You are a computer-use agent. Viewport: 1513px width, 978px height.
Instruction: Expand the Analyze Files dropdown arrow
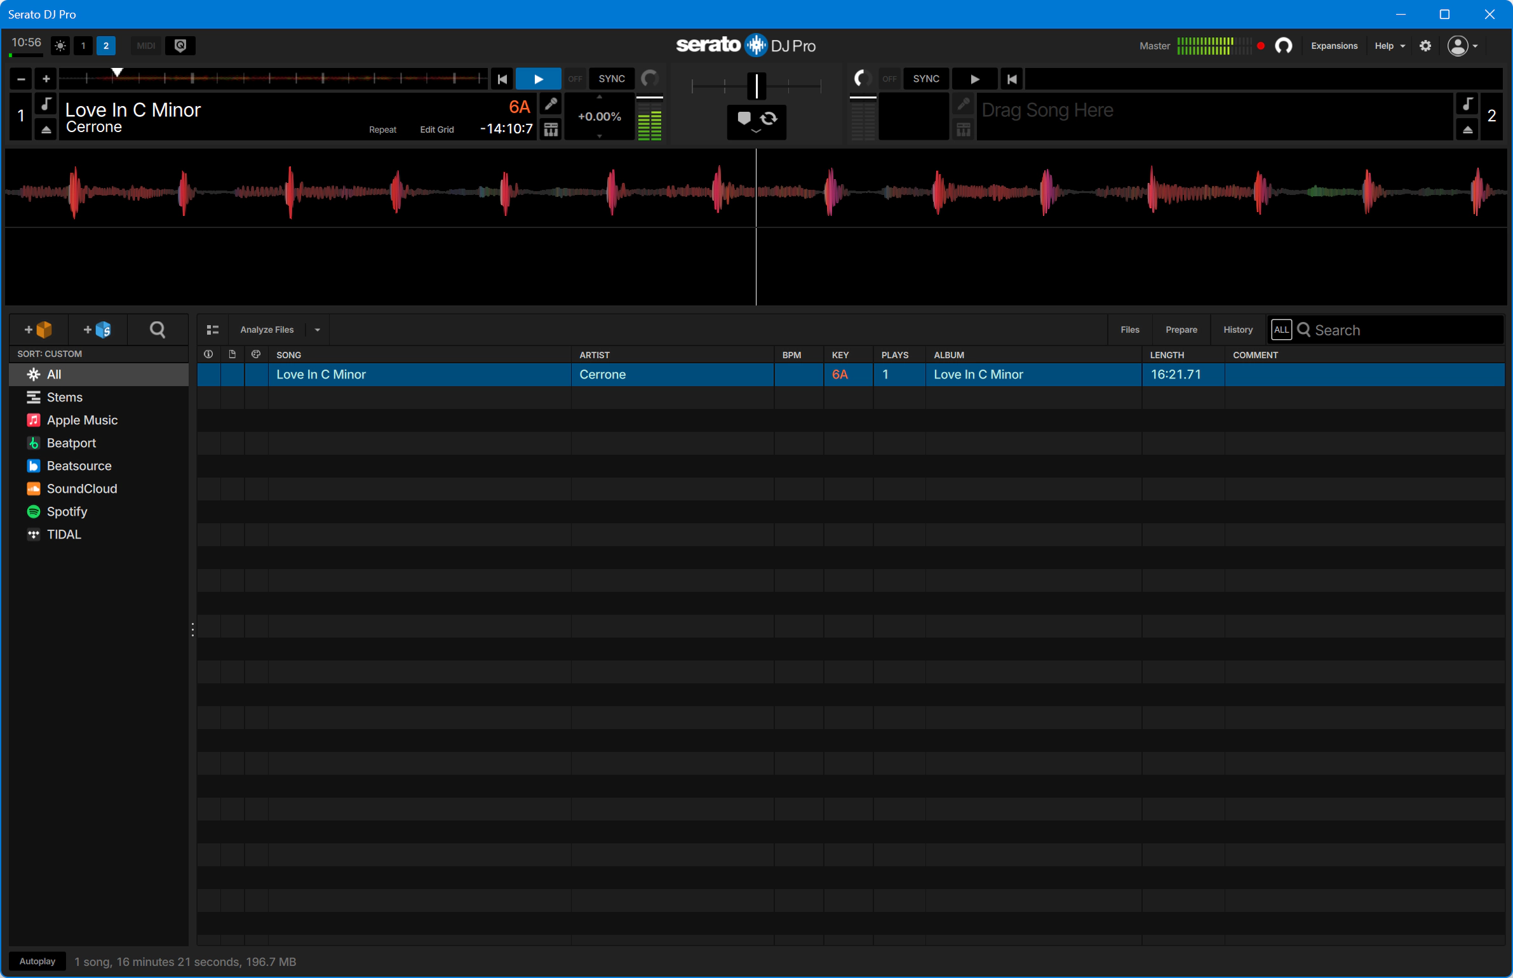[317, 330]
